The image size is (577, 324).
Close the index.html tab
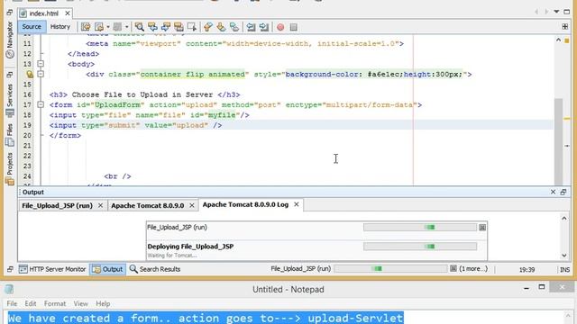pos(68,13)
